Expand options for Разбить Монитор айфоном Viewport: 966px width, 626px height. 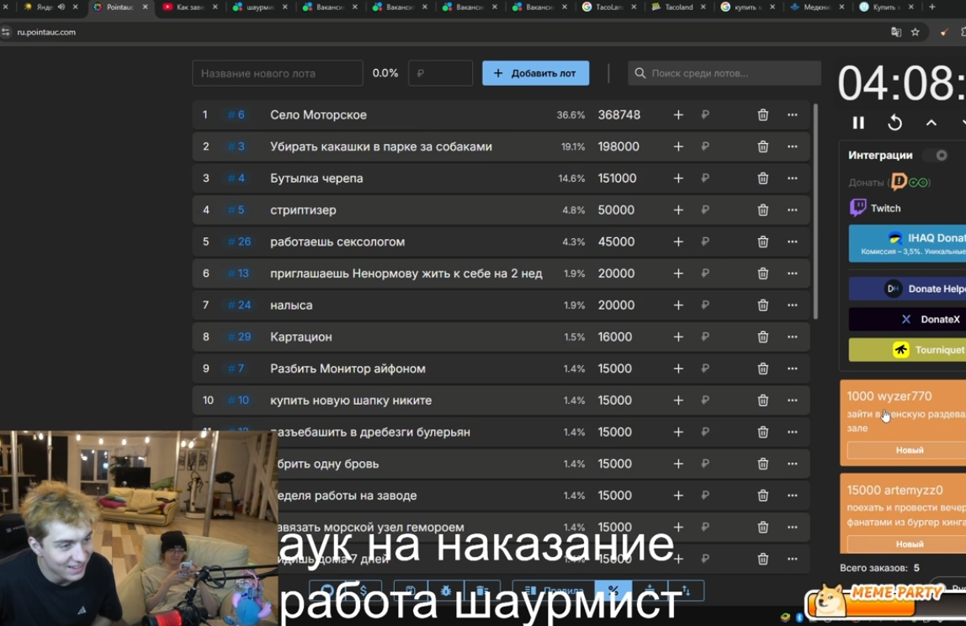pos(793,369)
